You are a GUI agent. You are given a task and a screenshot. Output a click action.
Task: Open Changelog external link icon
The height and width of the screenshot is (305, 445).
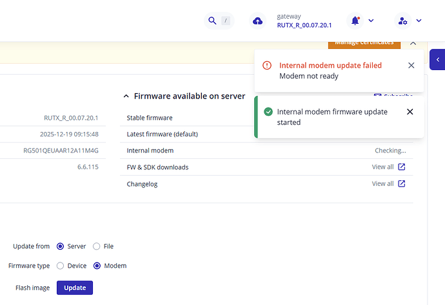pyautogui.click(x=401, y=183)
